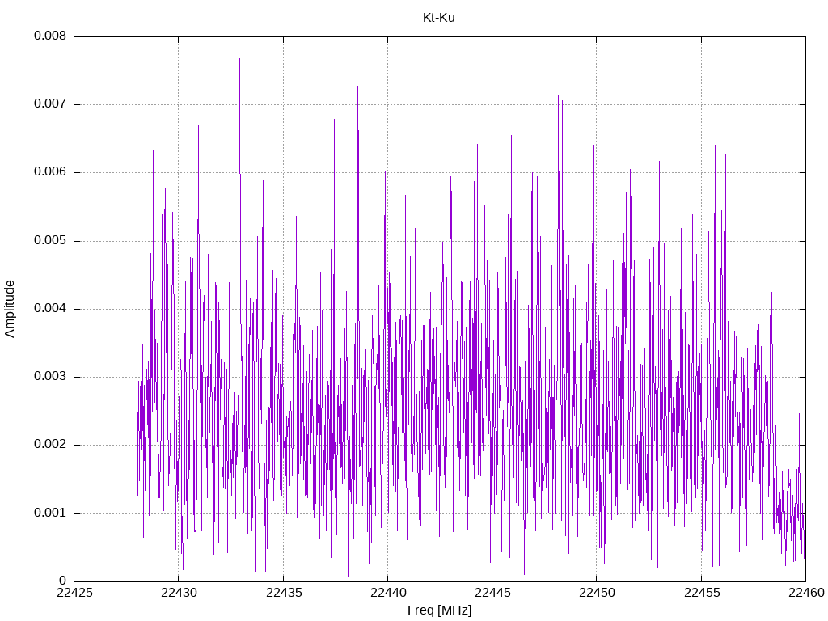Click the x-axis tick label "22460"

pos(806,593)
